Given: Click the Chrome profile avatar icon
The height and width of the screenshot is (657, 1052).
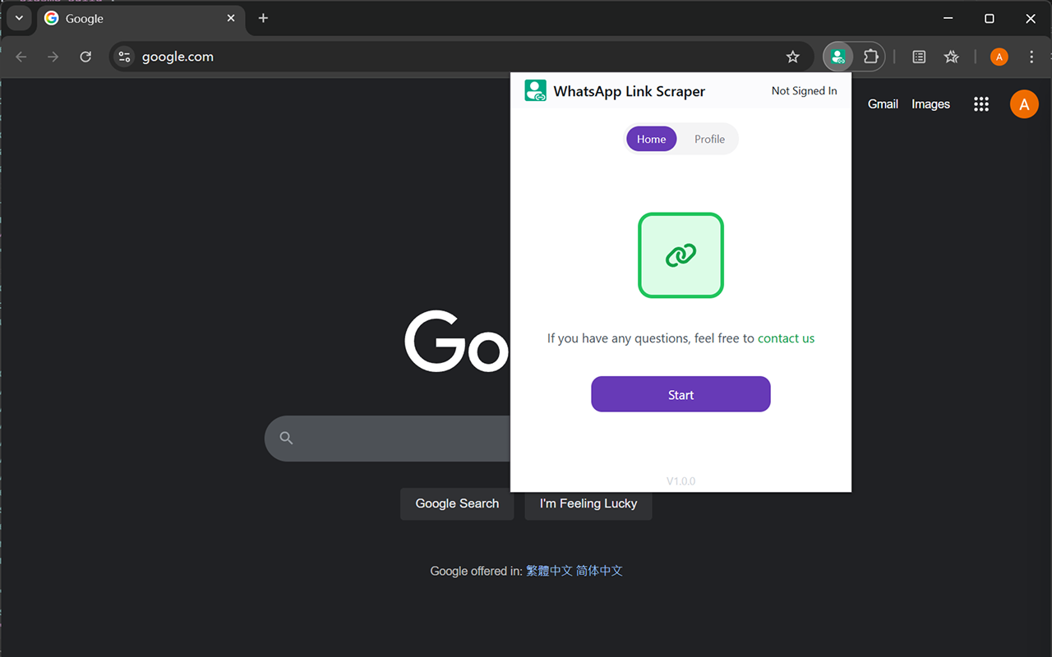Looking at the screenshot, I should tap(999, 57).
